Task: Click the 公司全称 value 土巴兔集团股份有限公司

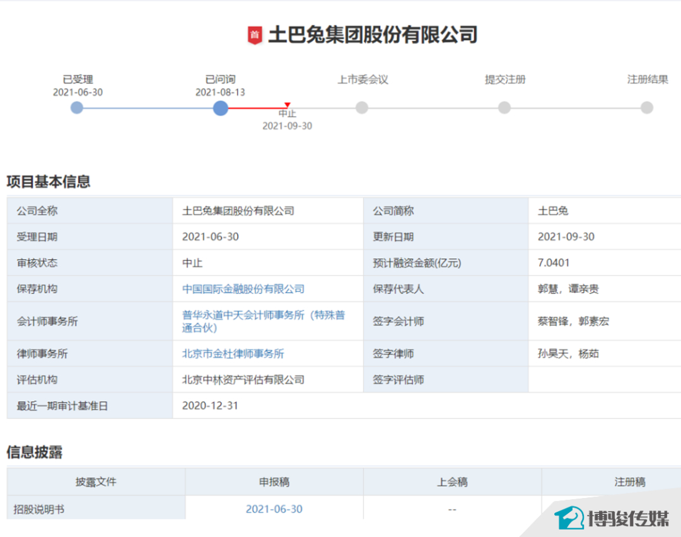Action: tap(238, 211)
